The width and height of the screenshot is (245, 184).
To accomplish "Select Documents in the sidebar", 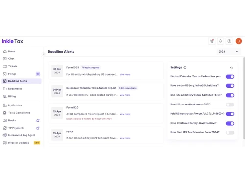I will click(x=21, y=89).
